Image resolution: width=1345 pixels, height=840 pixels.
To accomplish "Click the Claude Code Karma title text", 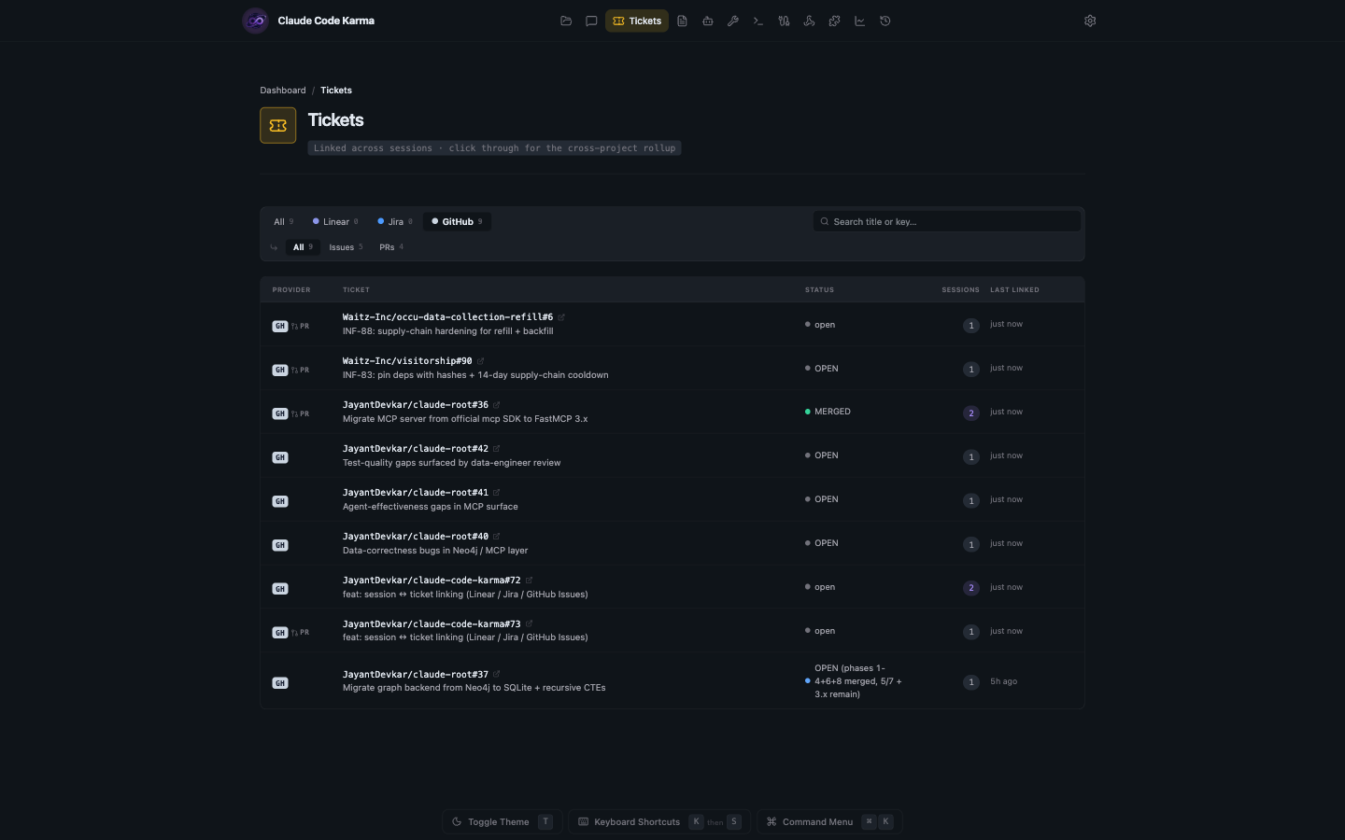I will tap(326, 21).
